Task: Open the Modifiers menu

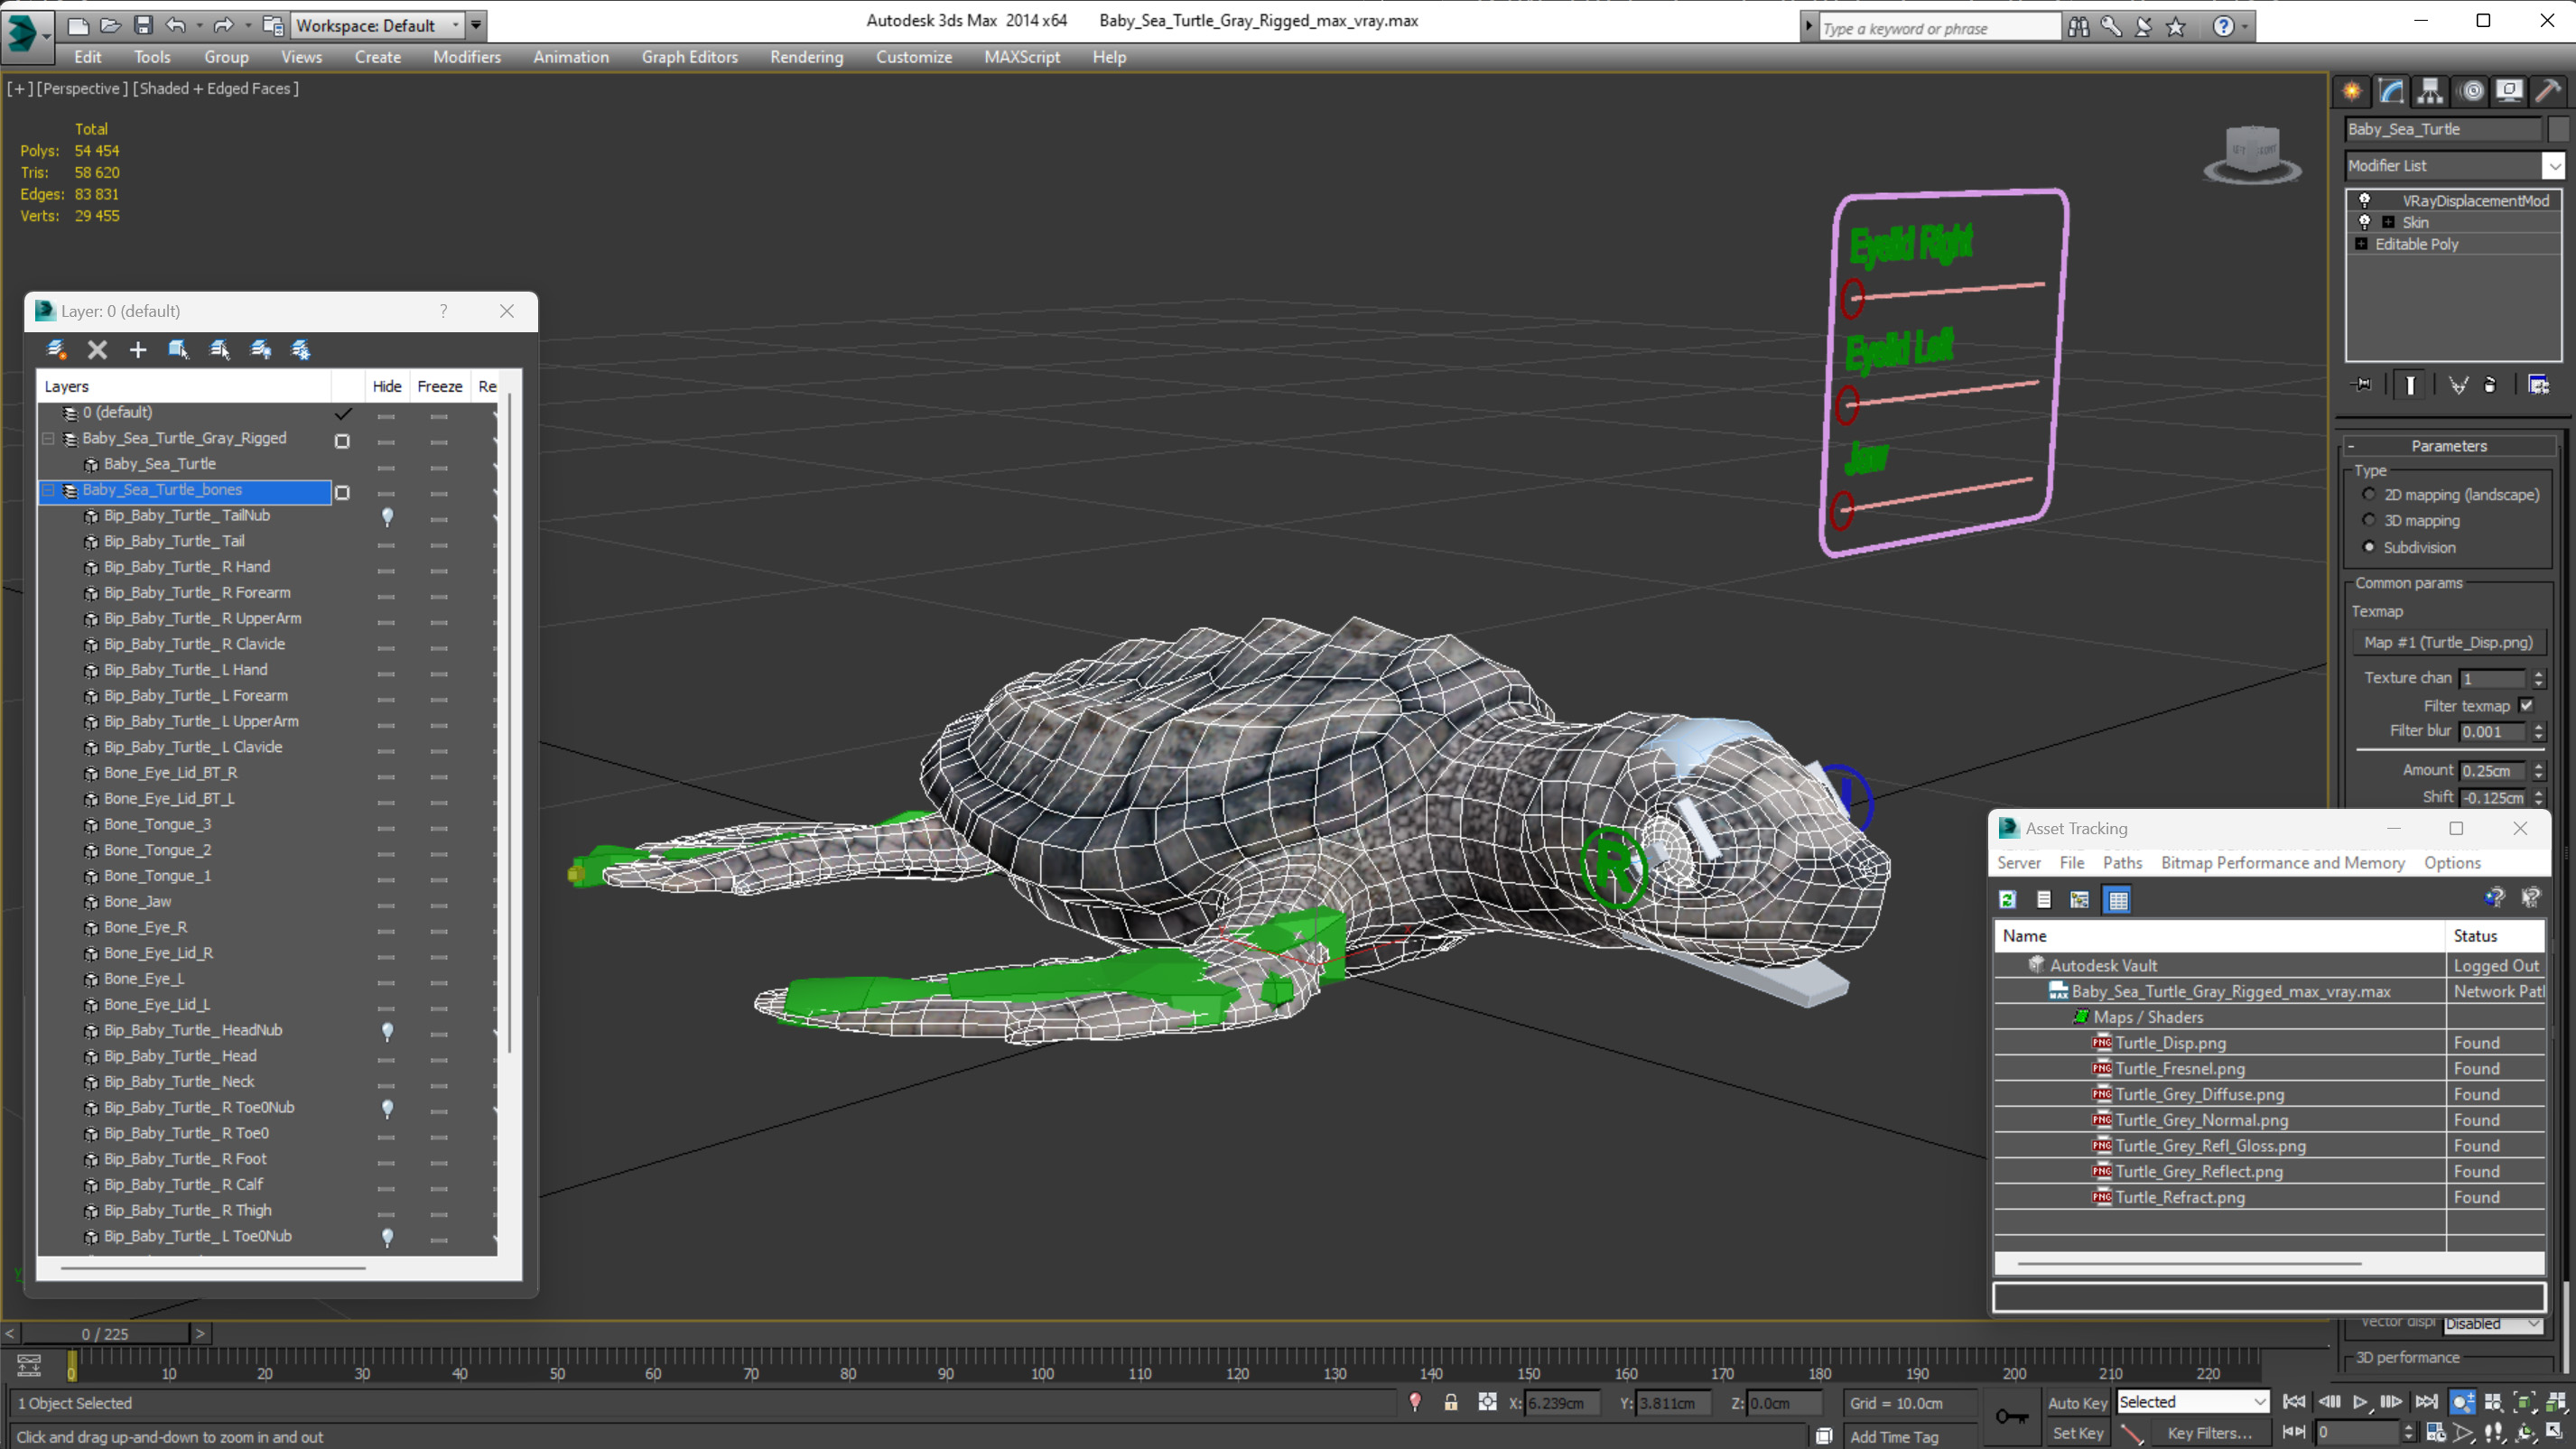Action: (467, 57)
